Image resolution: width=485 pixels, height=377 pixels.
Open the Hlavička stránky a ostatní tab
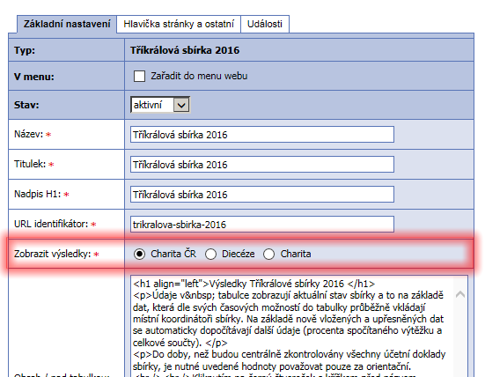click(x=179, y=24)
